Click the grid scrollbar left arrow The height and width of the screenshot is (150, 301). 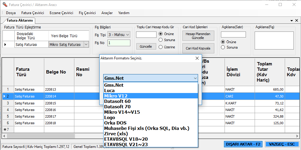4,136
